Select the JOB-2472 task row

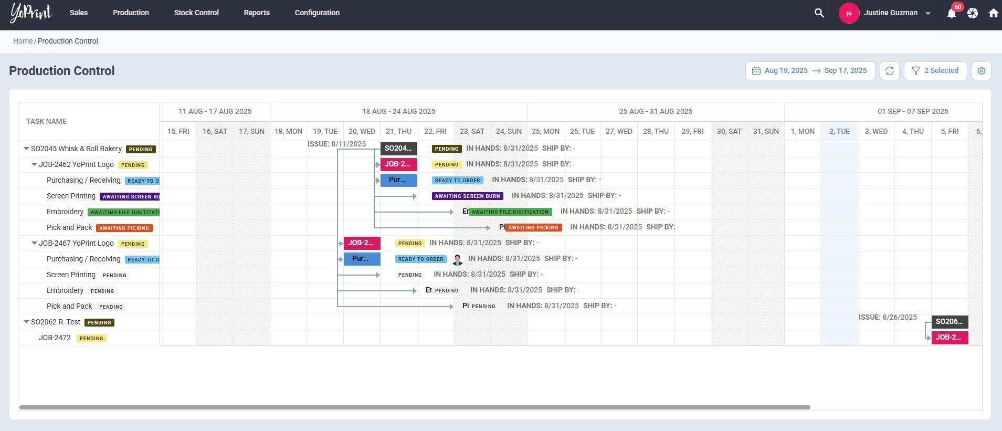[55, 338]
